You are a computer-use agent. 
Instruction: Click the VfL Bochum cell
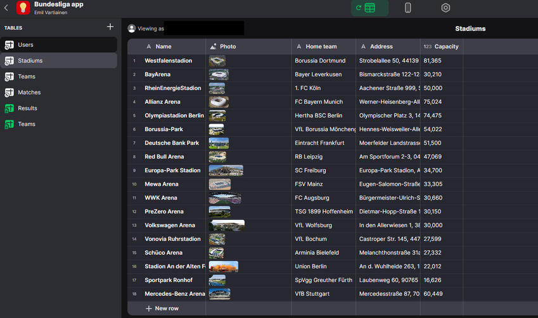click(324, 239)
